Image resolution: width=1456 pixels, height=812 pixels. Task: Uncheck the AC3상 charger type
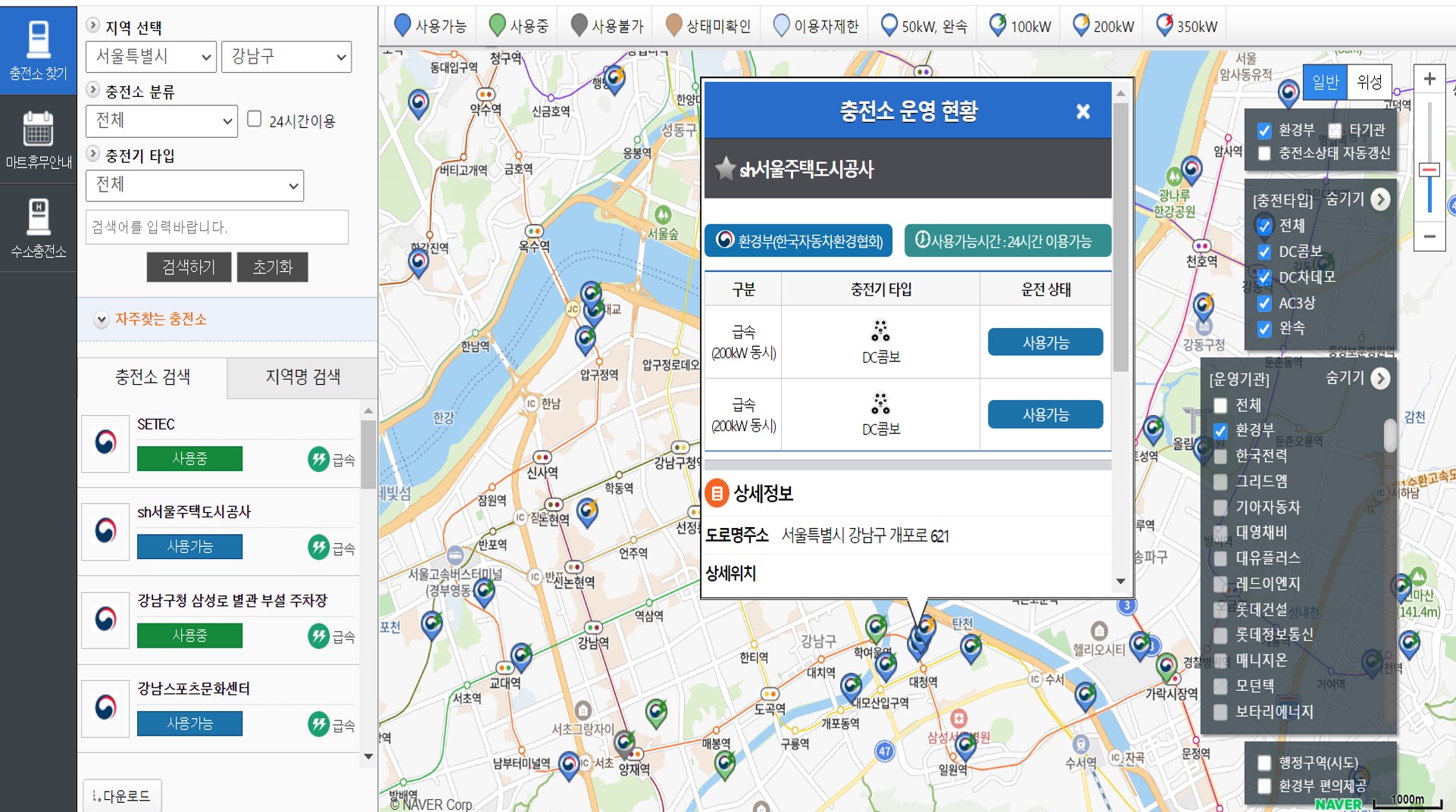click(1264, 303)
